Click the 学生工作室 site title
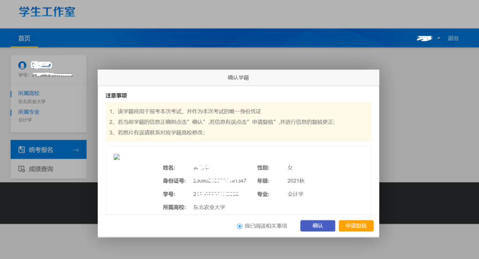This screenshot has height=259, width=479. point(47,12)
